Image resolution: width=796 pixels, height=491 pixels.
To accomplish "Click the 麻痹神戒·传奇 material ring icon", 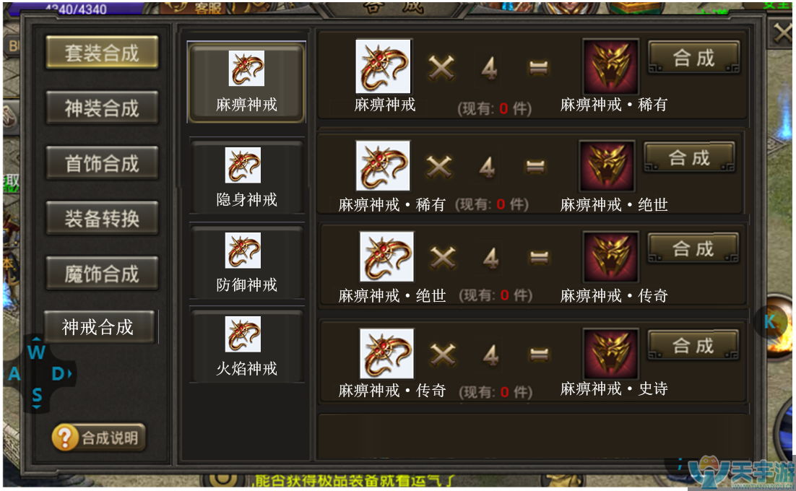I will (x=386, y=354).
